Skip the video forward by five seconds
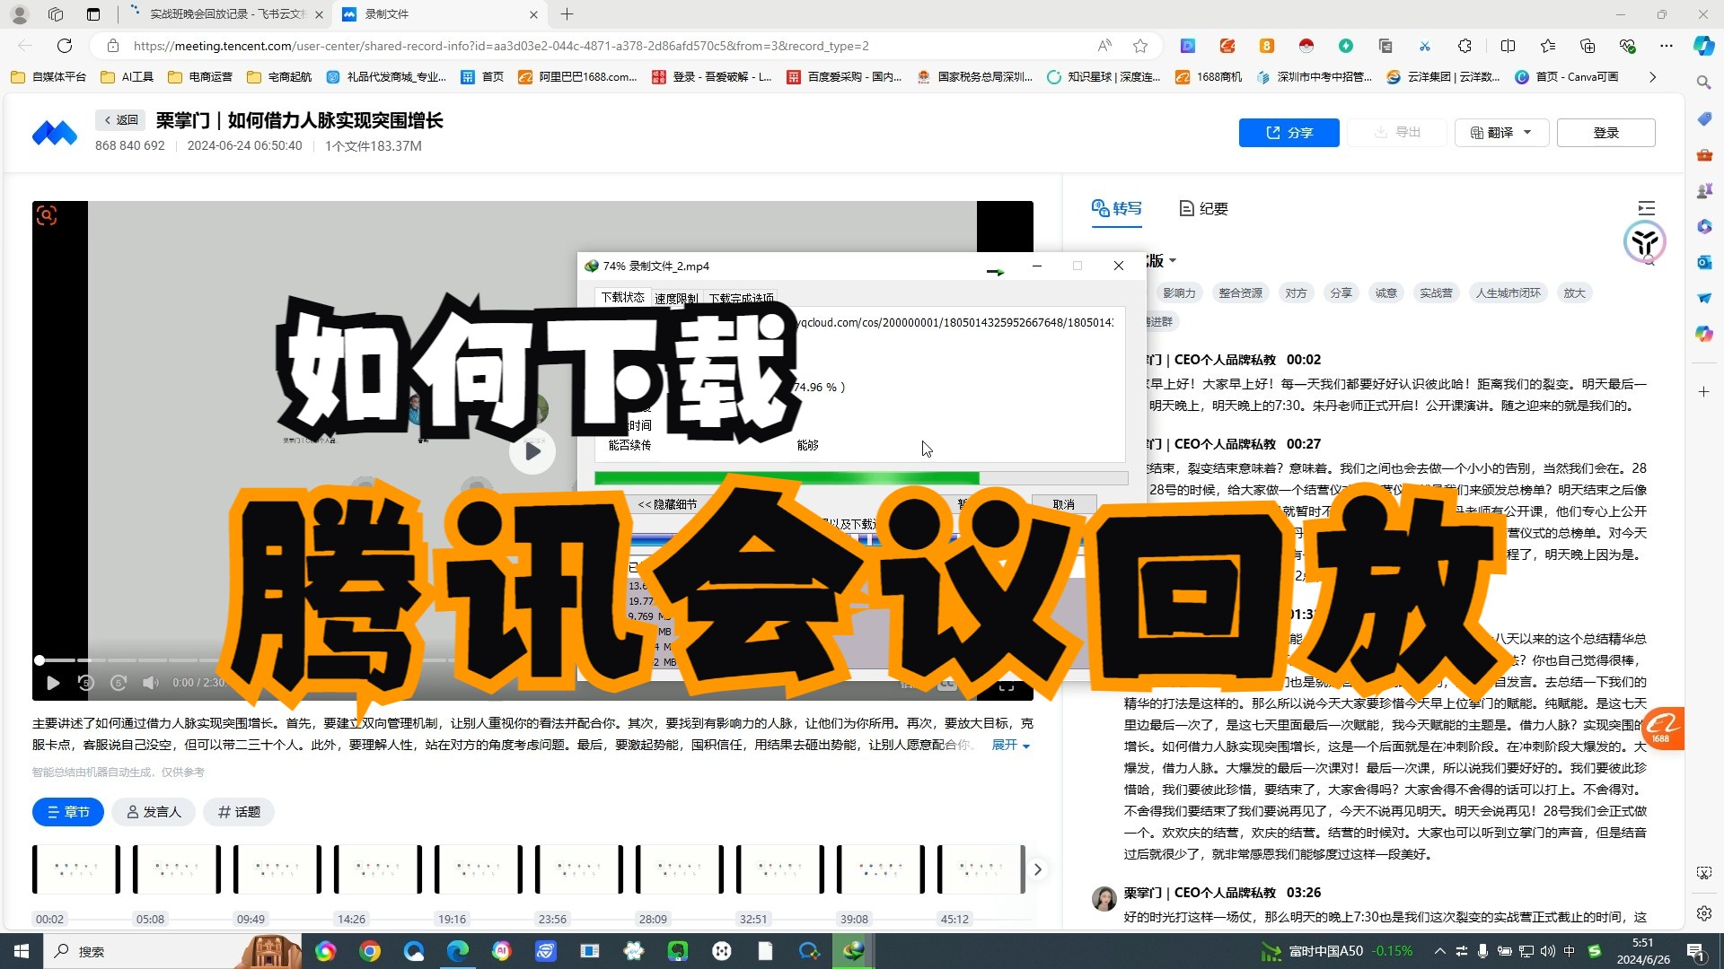The height and width of the screenshot is (969, 1724). click(x=119, y=683)
